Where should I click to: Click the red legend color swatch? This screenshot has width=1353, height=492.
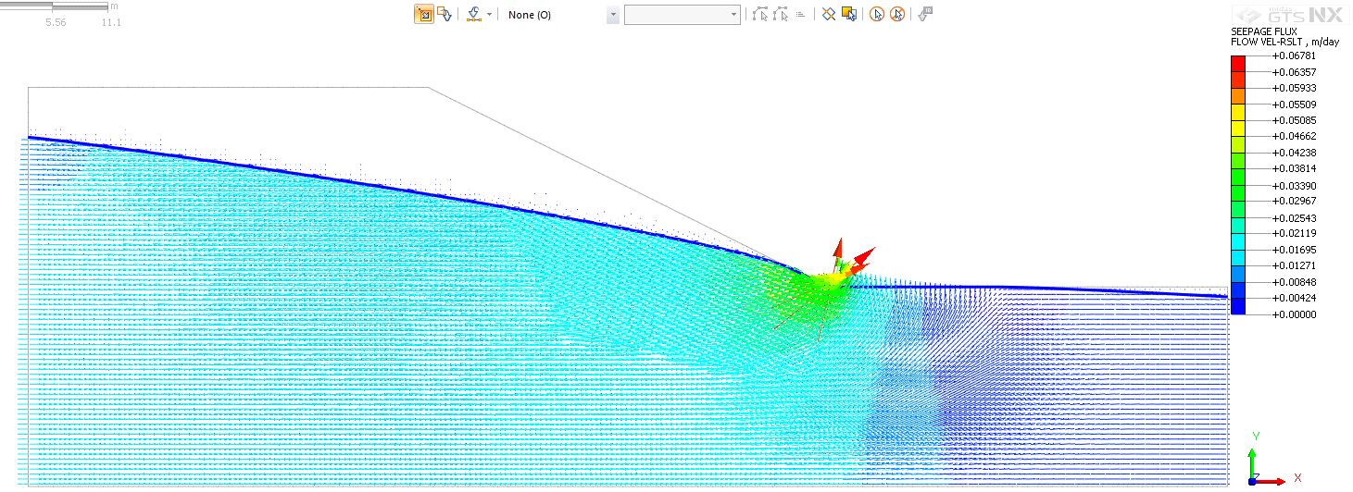click(1237, 64)
